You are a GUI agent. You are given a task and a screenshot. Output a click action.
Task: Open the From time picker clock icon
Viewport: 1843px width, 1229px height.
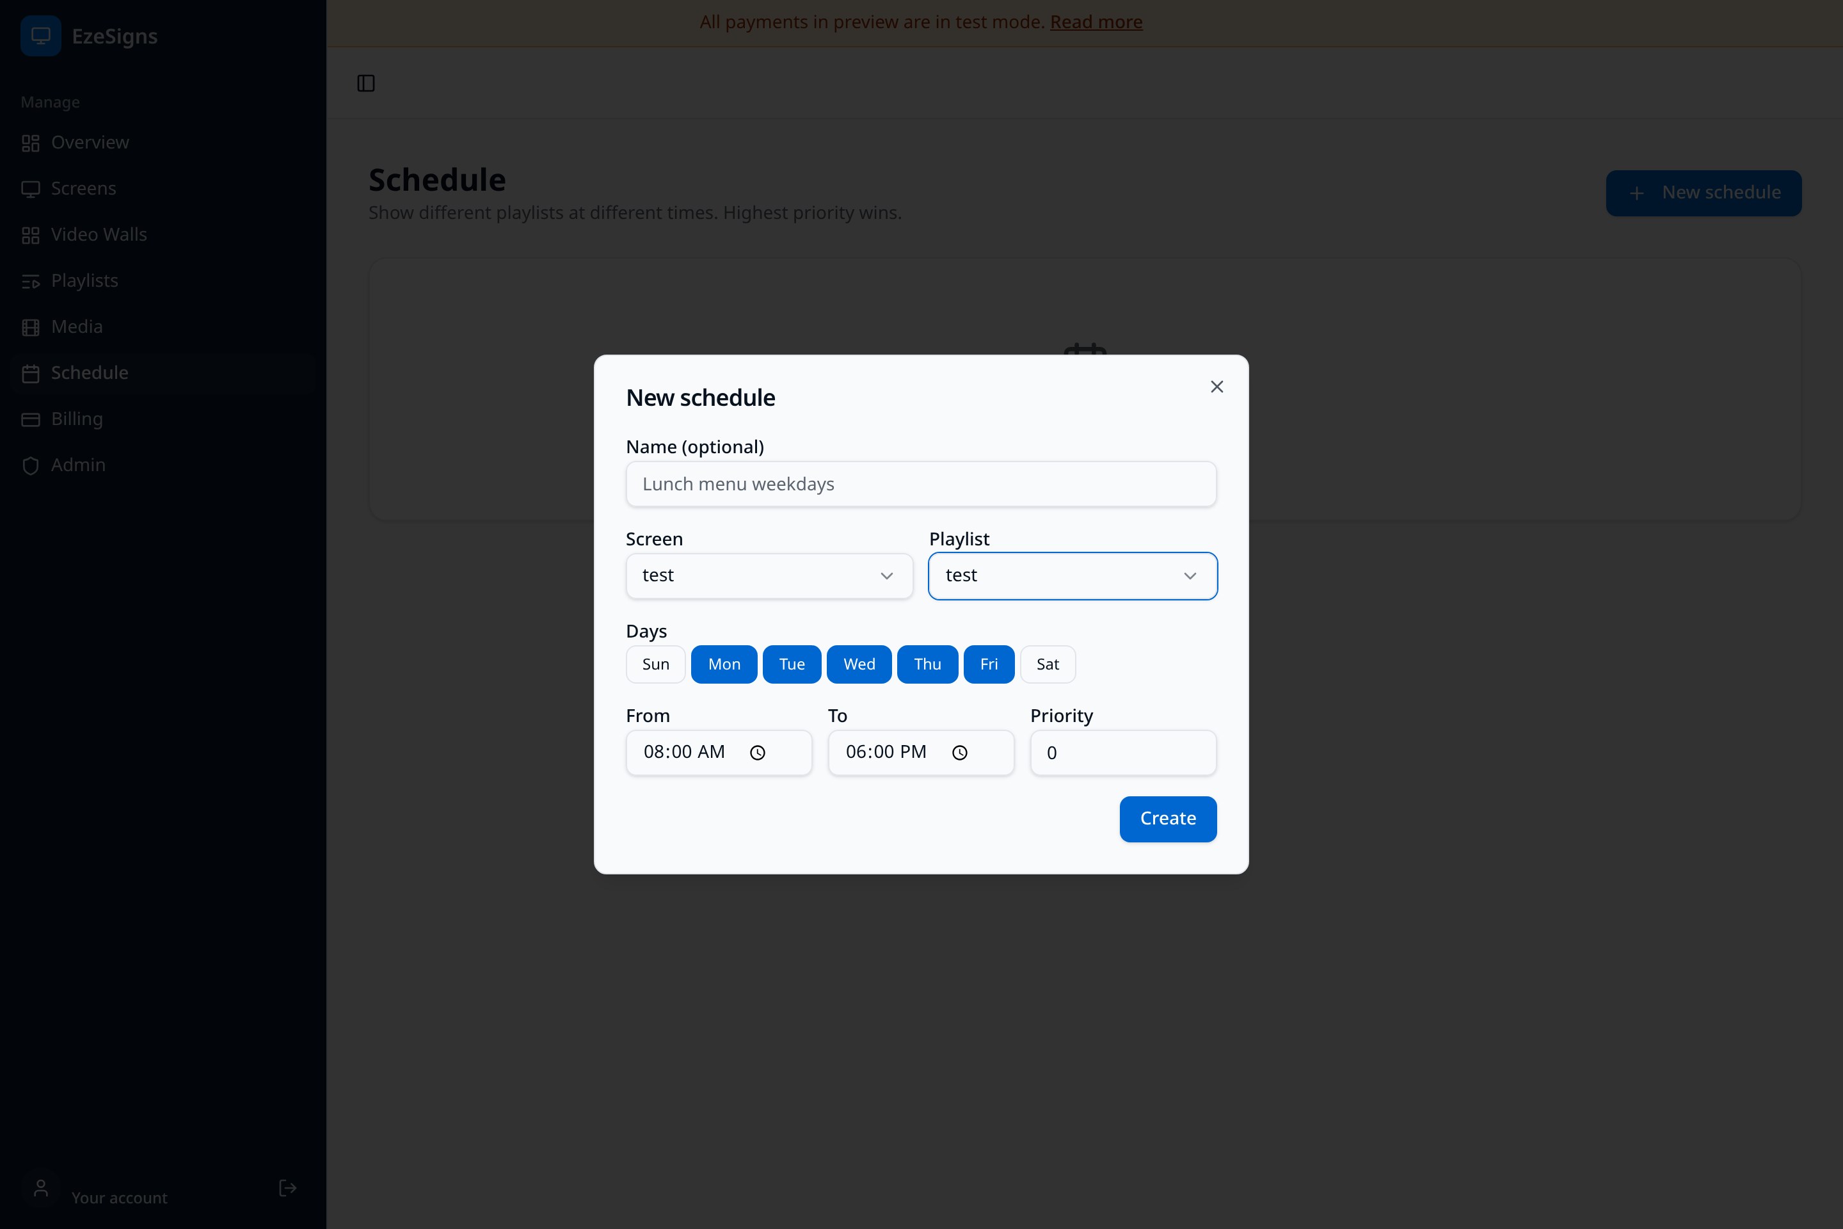point(758,753)
